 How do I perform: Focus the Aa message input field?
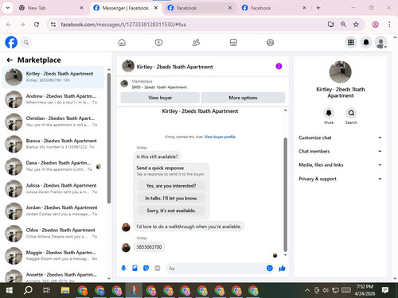click(x=217, y=269)
